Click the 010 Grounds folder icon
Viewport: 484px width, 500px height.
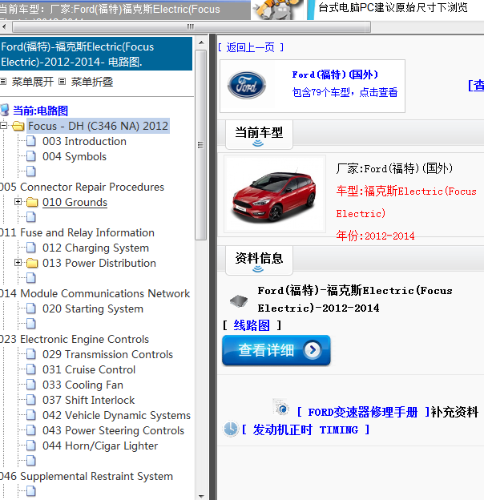coord(32,202)
